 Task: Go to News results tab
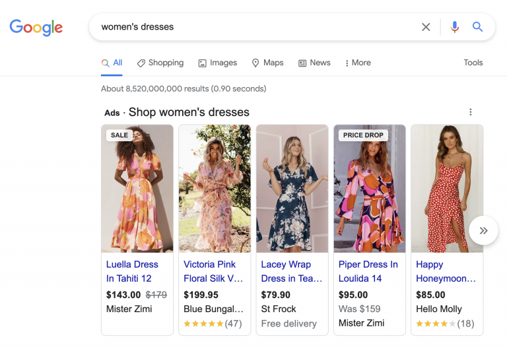(x=314, y=63)
